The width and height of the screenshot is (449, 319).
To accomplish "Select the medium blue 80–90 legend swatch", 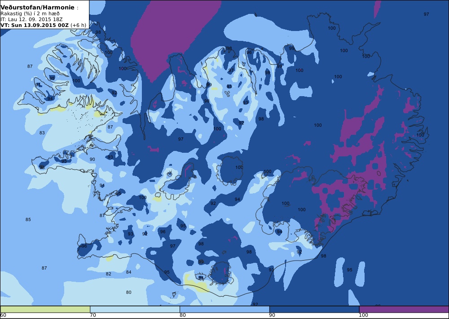I will click(224, 309).
